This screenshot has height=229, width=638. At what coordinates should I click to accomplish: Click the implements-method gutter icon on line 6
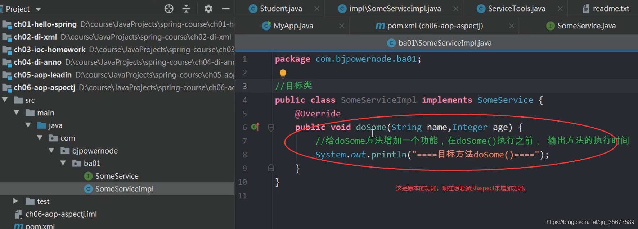[255, 127]
